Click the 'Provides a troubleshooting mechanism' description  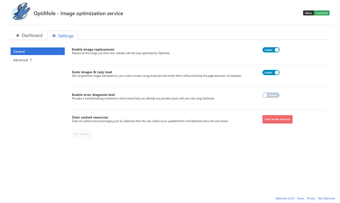coord(143,99)
